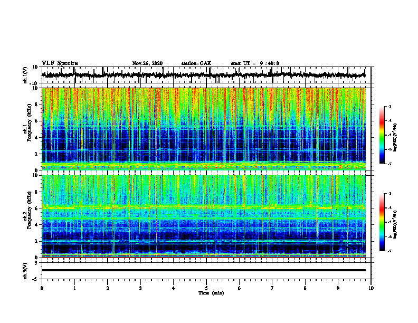Click the "station=GAK" header text
This screenshot has height=323, width=418.
(196, 63)
